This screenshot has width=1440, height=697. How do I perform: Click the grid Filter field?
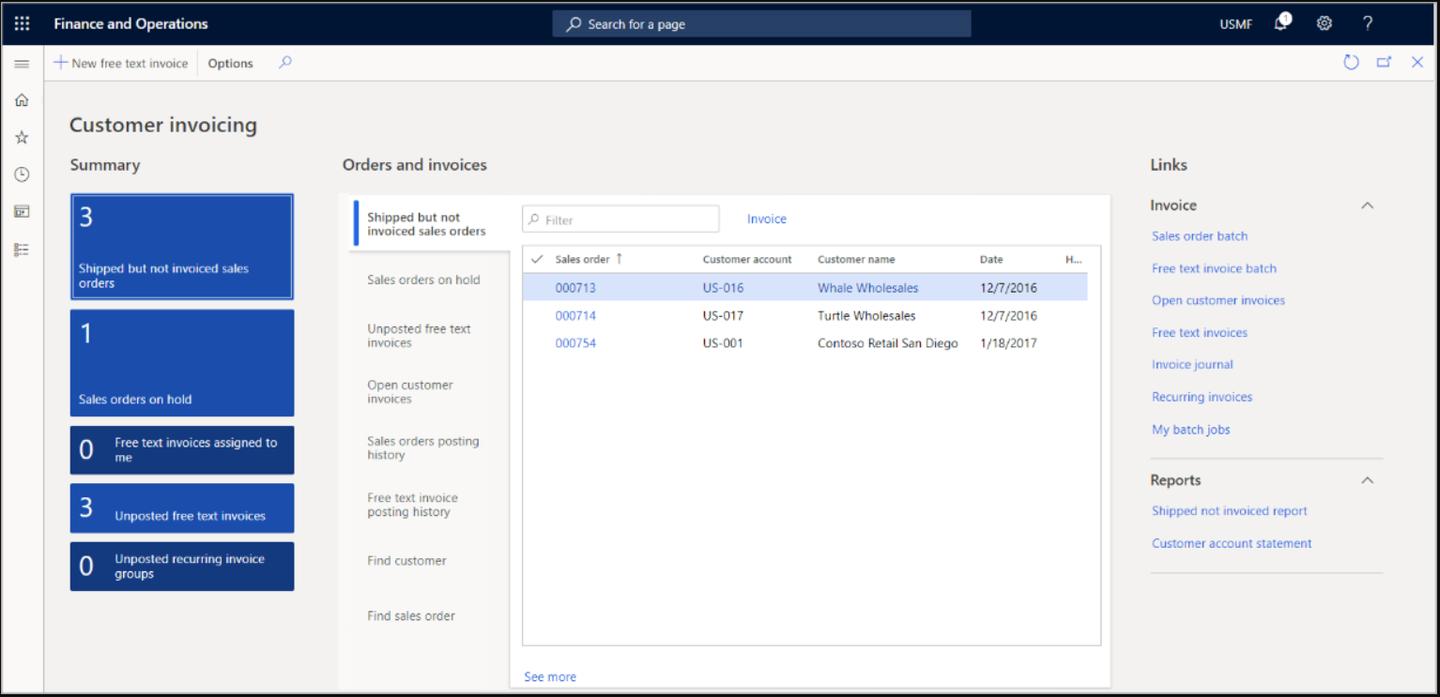[620, 220]
